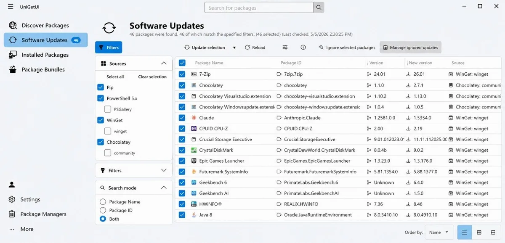Viewport: 505px width, 243px height.
Task: Sort by the Source column header
Action: click(458, 63)
